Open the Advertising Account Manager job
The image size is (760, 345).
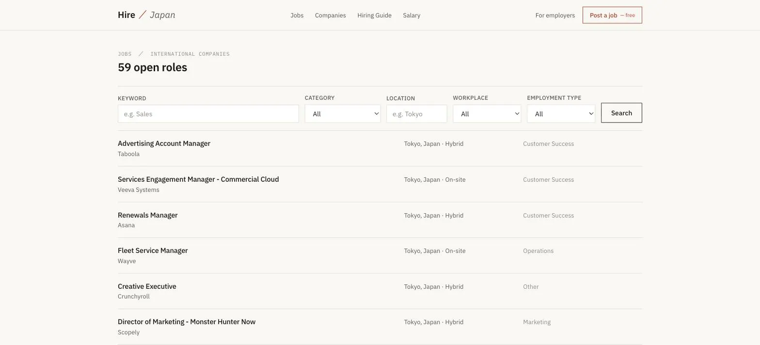click(x=164, y=143)
